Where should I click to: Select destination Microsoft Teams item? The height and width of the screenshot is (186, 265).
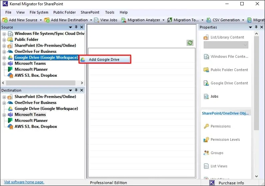(30, 115)
